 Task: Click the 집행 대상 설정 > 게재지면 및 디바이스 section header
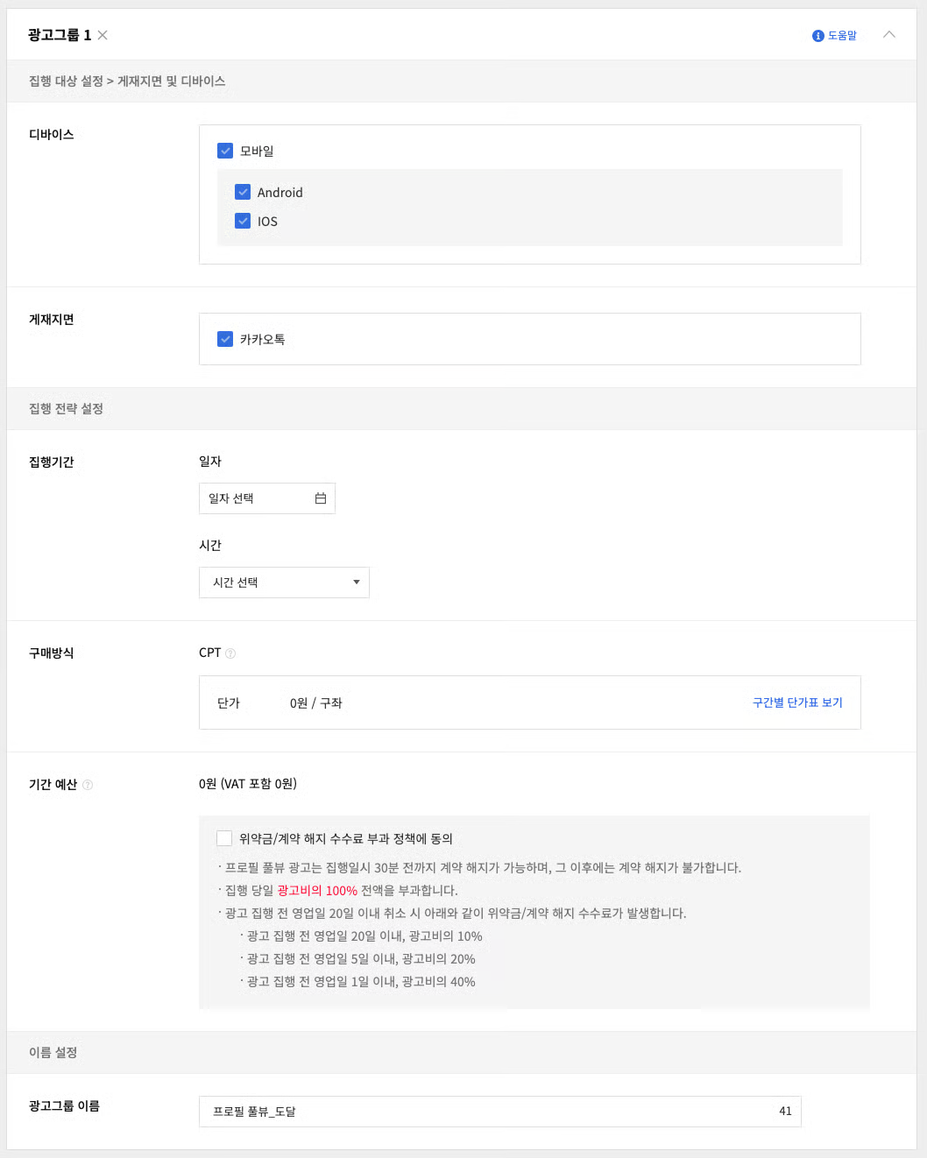coord(127,81)
